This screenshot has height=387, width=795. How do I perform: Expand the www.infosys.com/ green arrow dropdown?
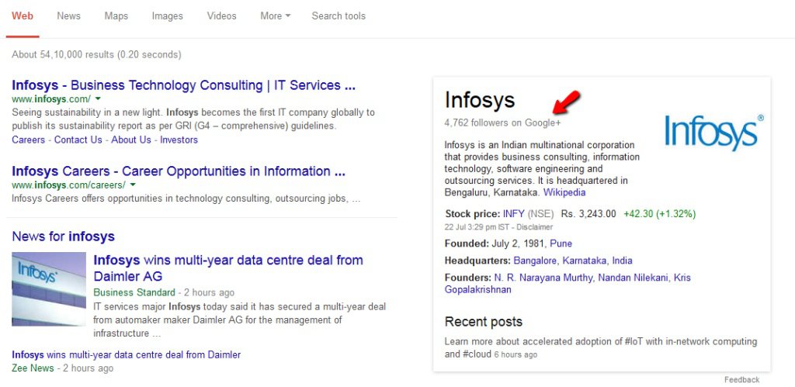(x=99, y=98)
